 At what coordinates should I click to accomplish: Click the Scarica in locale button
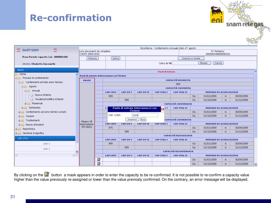pos(191,58)
